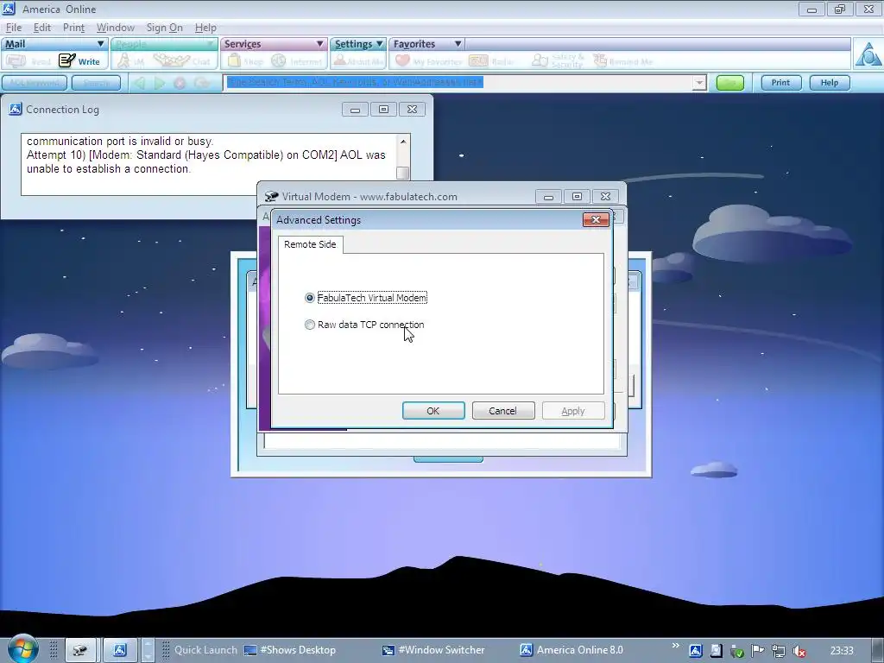Click the search terms address field
The image size is (884, 663).
(x=458, y=82)
